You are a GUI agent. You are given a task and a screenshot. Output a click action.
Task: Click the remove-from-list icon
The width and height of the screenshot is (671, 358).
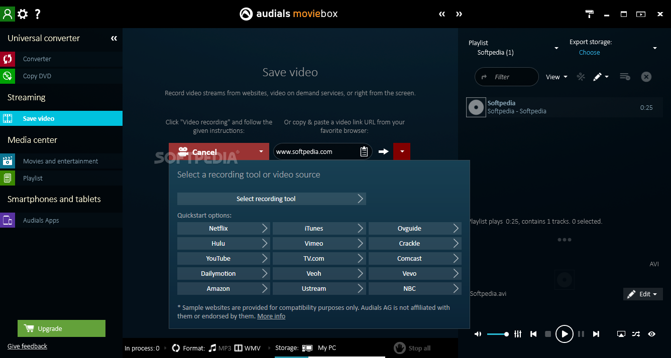[625, 77]
